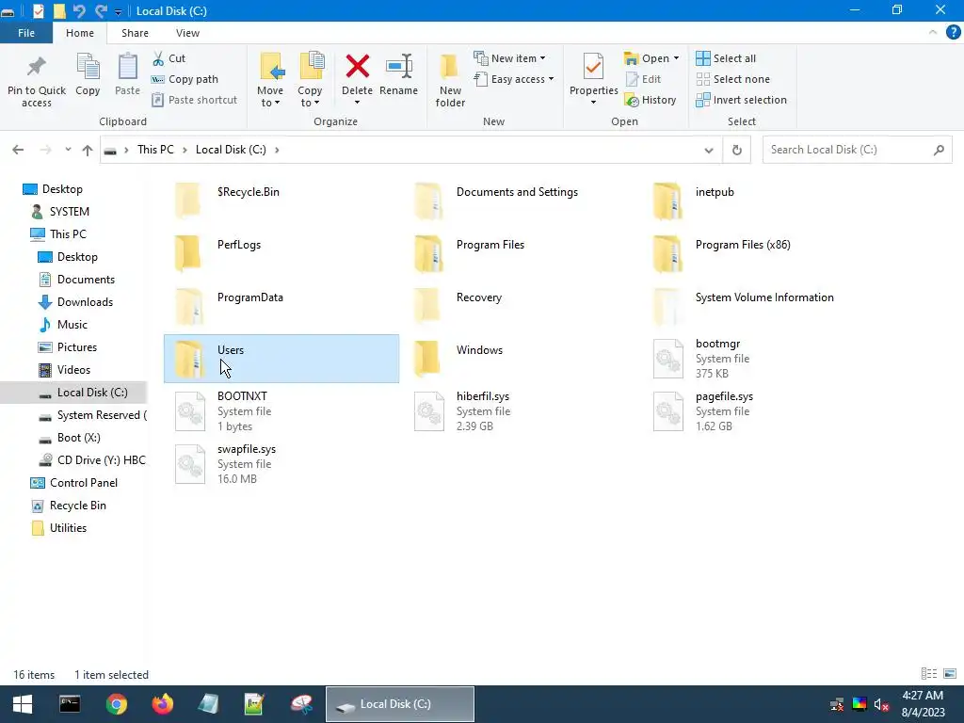Screen dimensions: 964x723
Task: Switch to the Home ribbon tab
Action: point(80,33)
